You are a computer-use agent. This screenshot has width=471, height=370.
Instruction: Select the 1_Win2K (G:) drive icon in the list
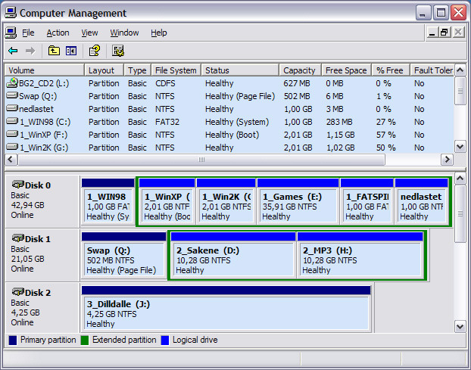click(12, 147)
